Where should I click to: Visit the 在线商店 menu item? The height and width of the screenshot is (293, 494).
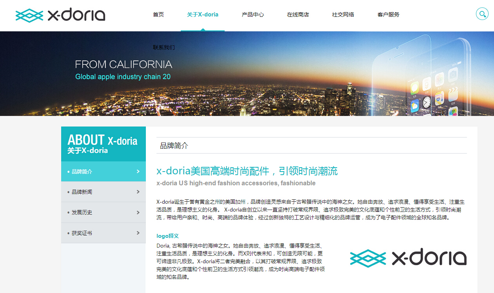point(298,14)
